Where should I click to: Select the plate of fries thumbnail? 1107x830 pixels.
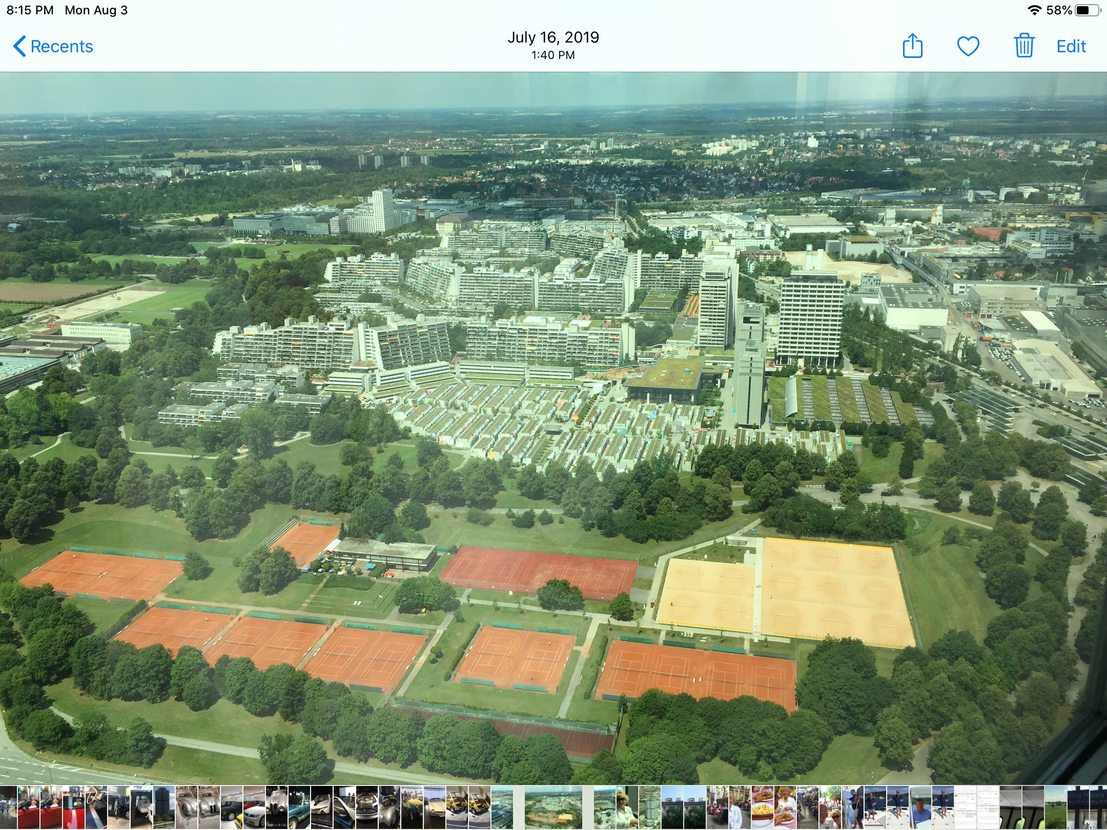[x=763, y=807]
